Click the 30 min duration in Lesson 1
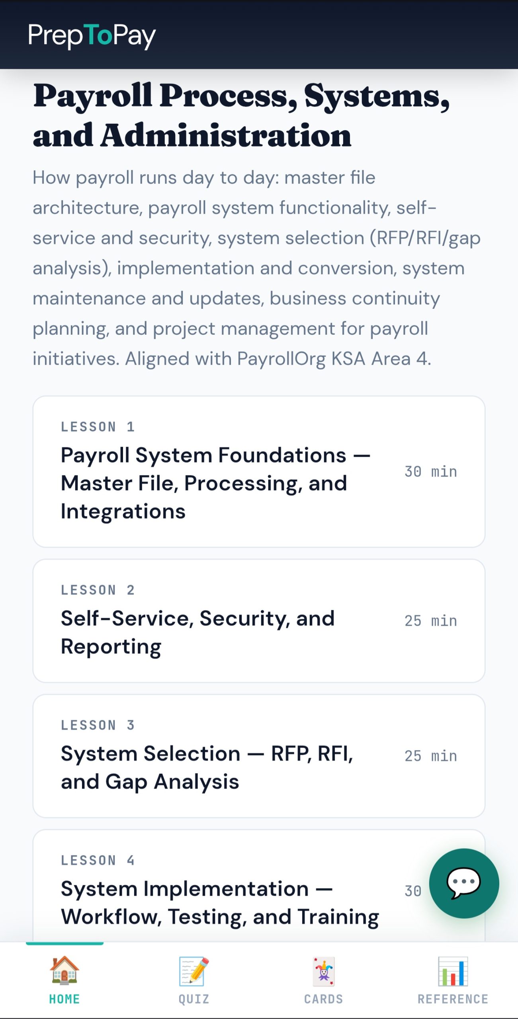This screenshot has width=518, height=1019. click(x=431, y=472)
